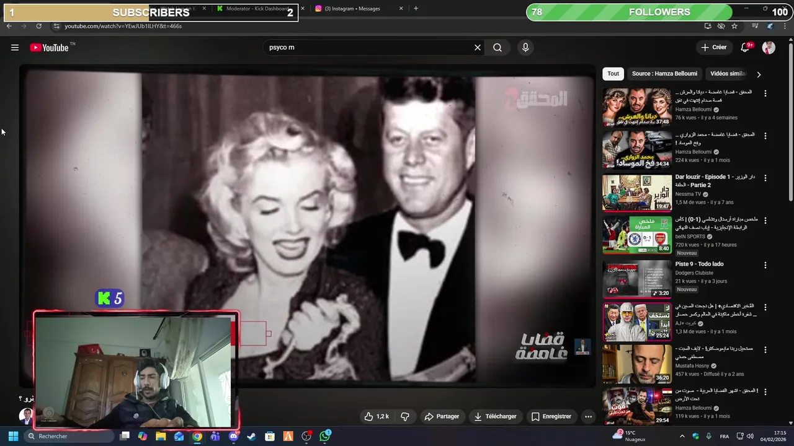Open Steam from taskbar

click(251, 436)
